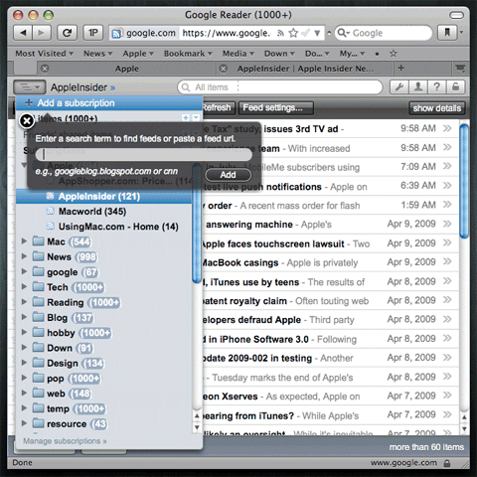Open the wrench settings icon
The width and height of the screenshot is (477, 477).
click(399, 87)
